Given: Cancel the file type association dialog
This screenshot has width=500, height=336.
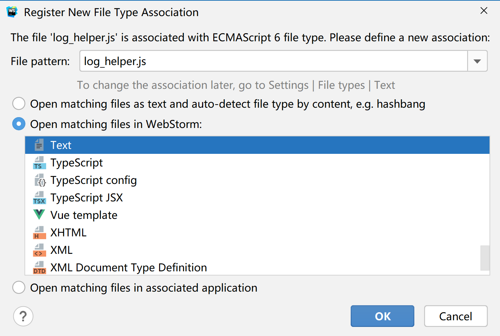Looking at the screenshot, I should pos(456,316).
